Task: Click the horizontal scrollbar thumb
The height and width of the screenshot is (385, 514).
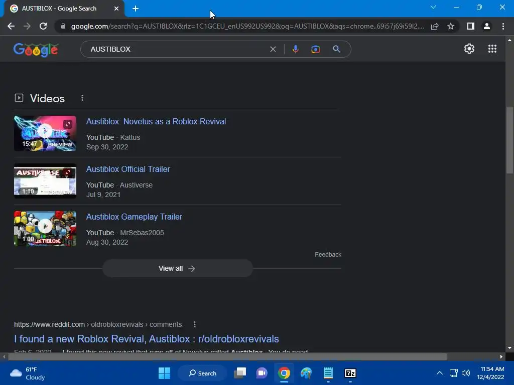Action: coord(228,356)
